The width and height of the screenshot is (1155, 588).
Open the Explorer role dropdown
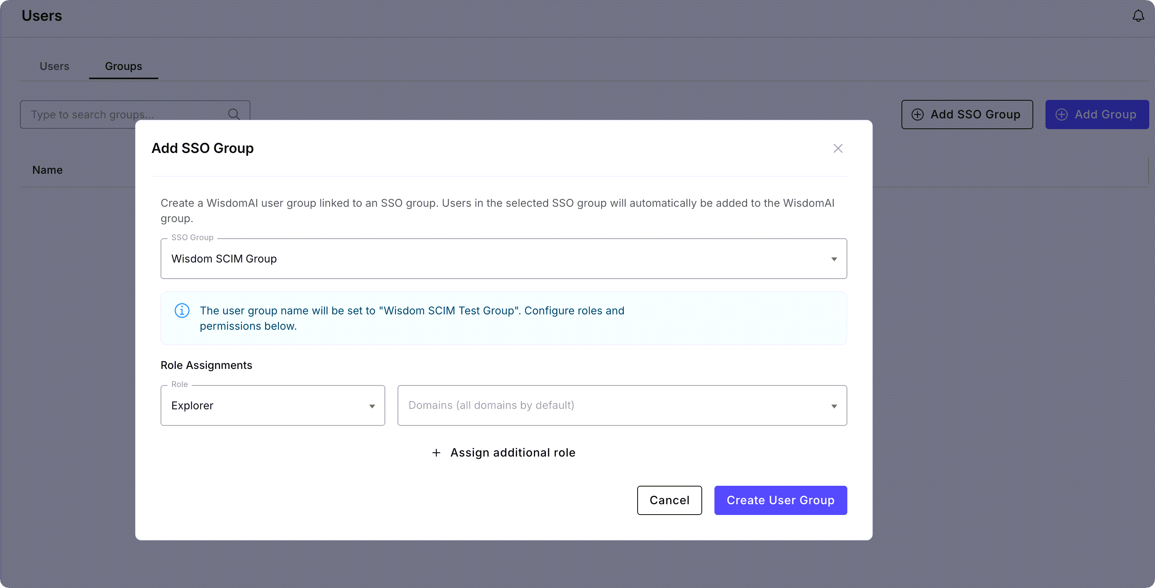[273, 405]
